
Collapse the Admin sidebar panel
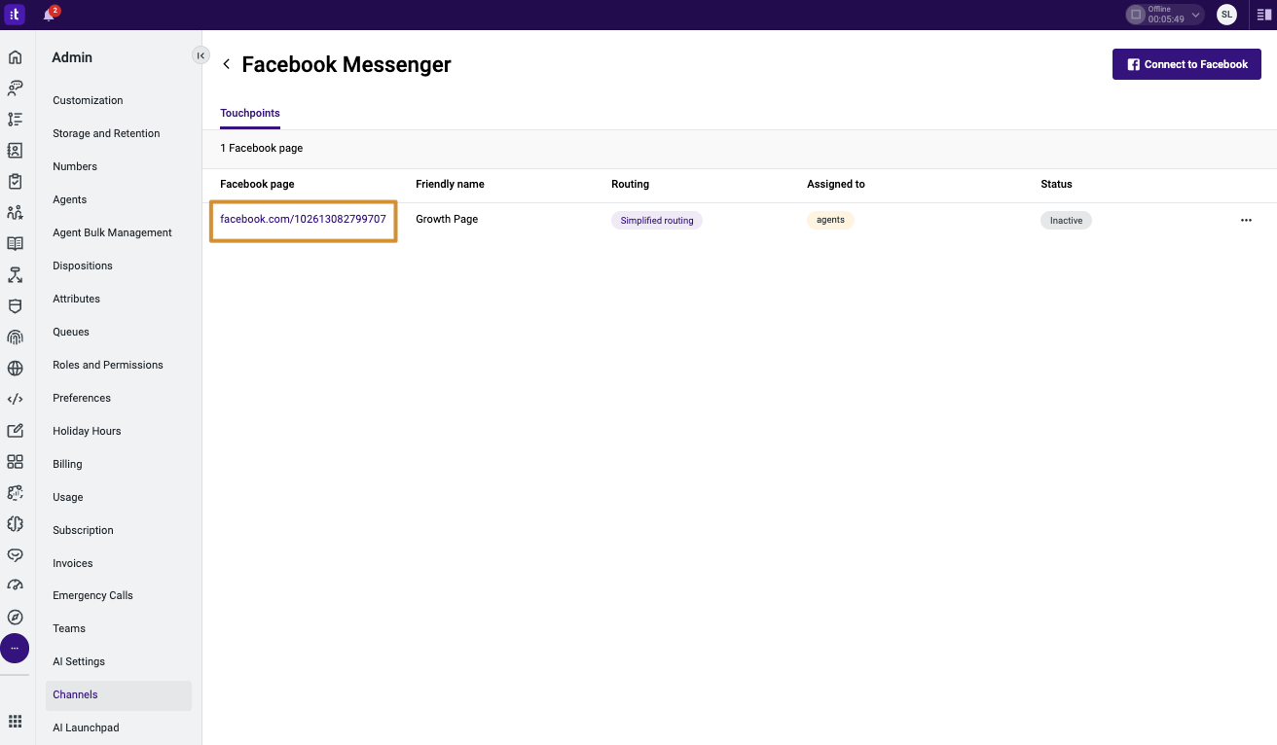click(201, 55)
